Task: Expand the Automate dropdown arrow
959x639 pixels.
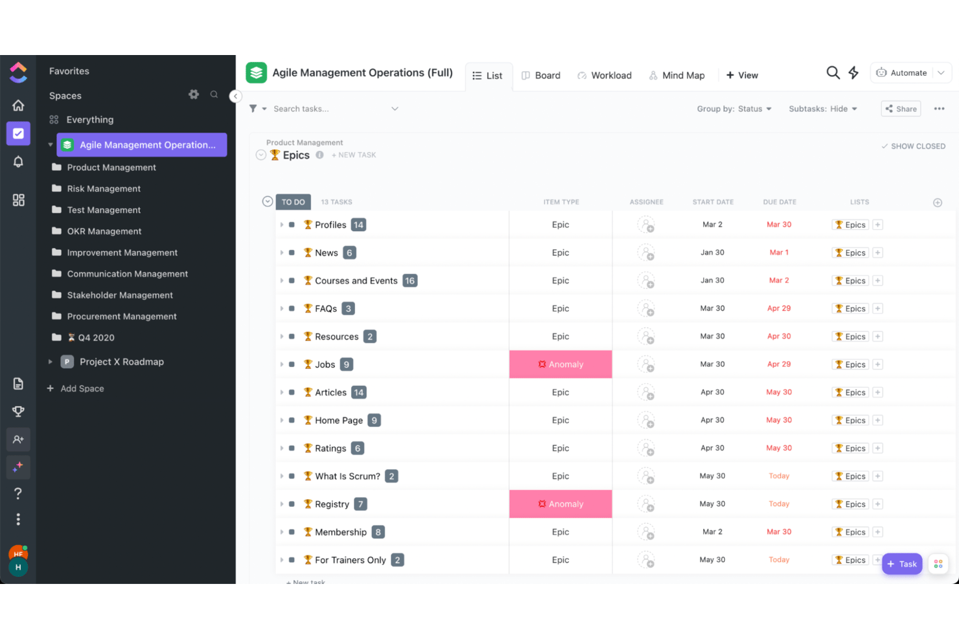Action: pyautogui.click(x=941, y=73)
